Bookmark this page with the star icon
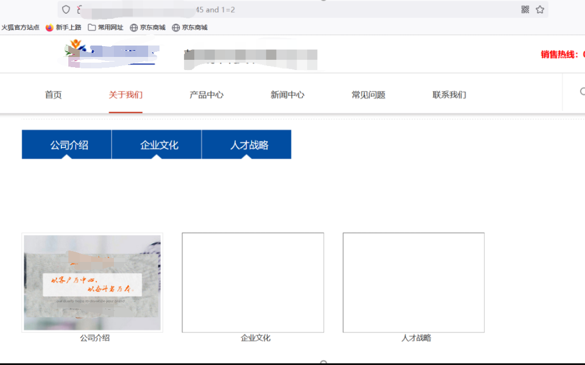This screenshot has width=585, height=365. tap(540, 10)
